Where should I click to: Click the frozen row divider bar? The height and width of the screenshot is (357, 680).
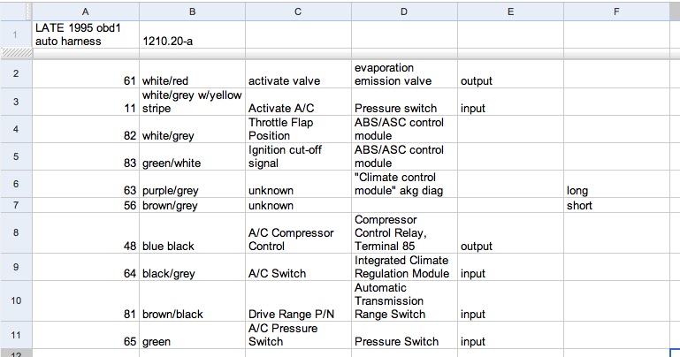[340, 53]
